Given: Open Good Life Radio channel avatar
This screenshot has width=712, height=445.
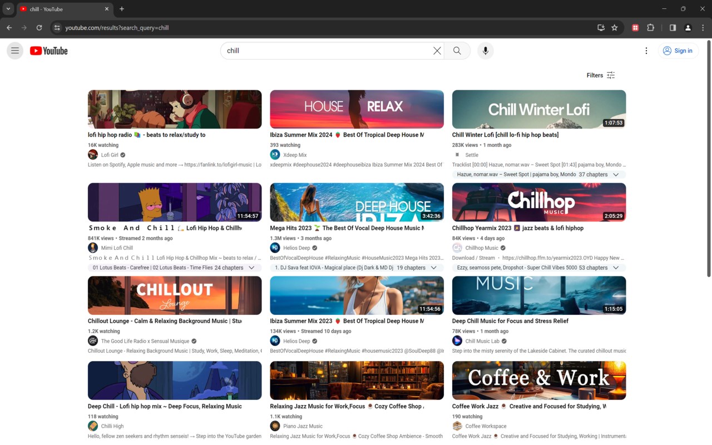Looking at the screenshot, I should click(x=93, y=340).
